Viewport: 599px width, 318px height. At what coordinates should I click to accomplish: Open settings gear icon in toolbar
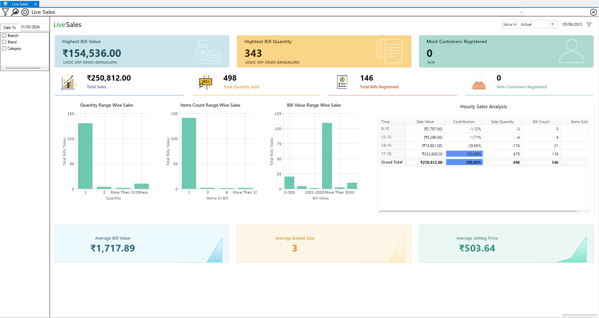(25, 12)
